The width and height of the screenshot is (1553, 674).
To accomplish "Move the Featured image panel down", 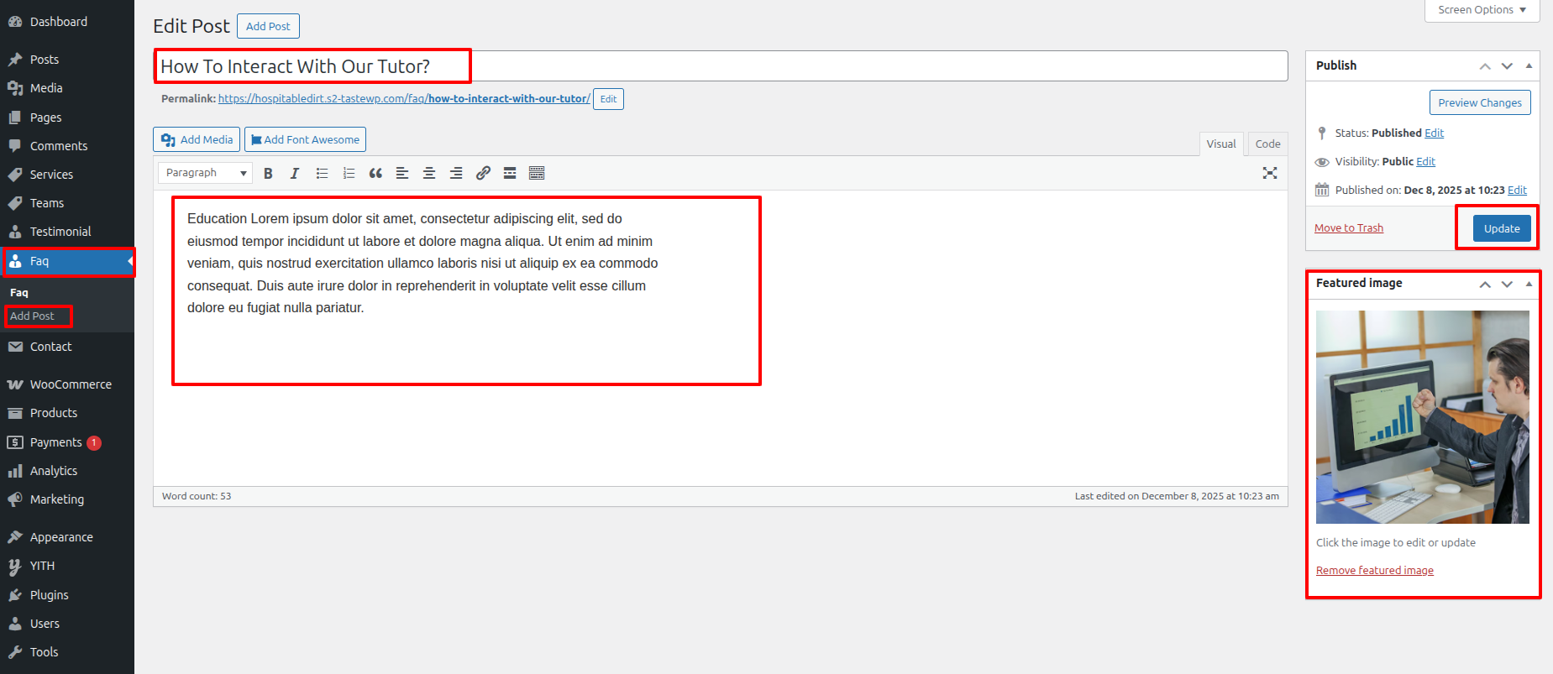I will (1507, 284).
